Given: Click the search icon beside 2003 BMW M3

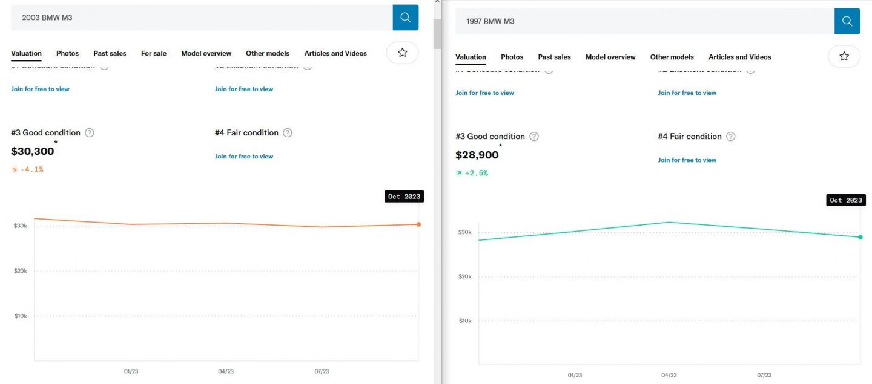Looking at the screenshot, I should point(406,18).
